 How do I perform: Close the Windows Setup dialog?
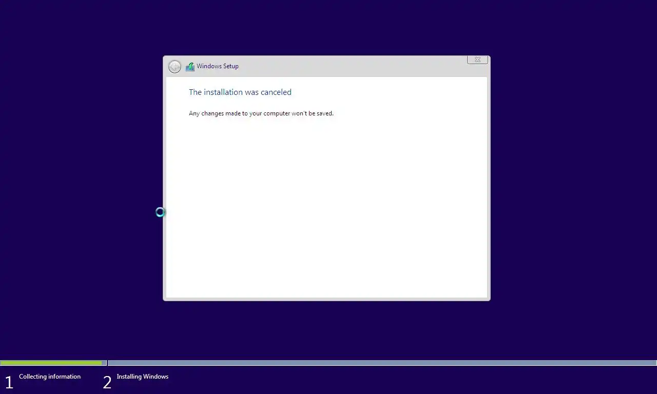coord(477,60)
